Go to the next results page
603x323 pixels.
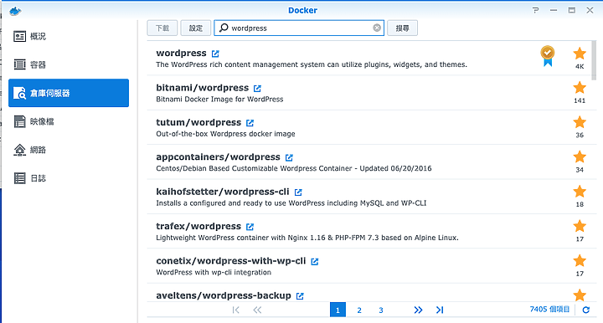pos(418,310)
